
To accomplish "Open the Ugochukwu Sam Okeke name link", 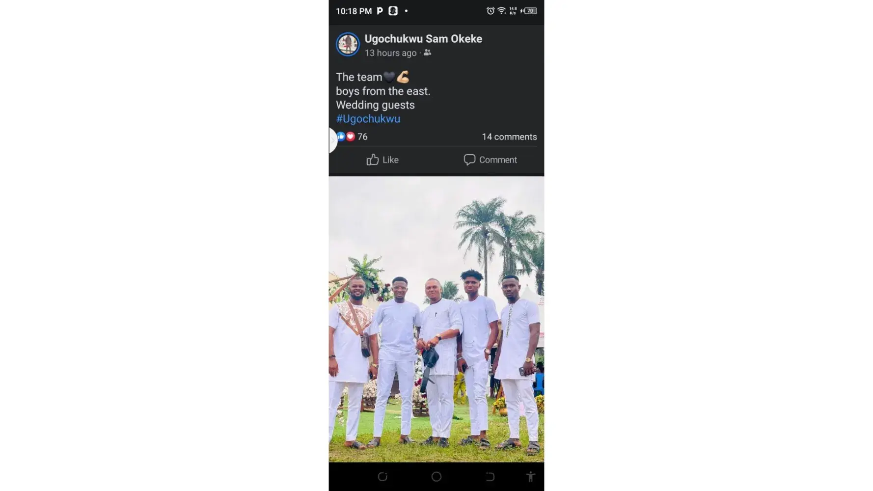I will pos(423,39).
